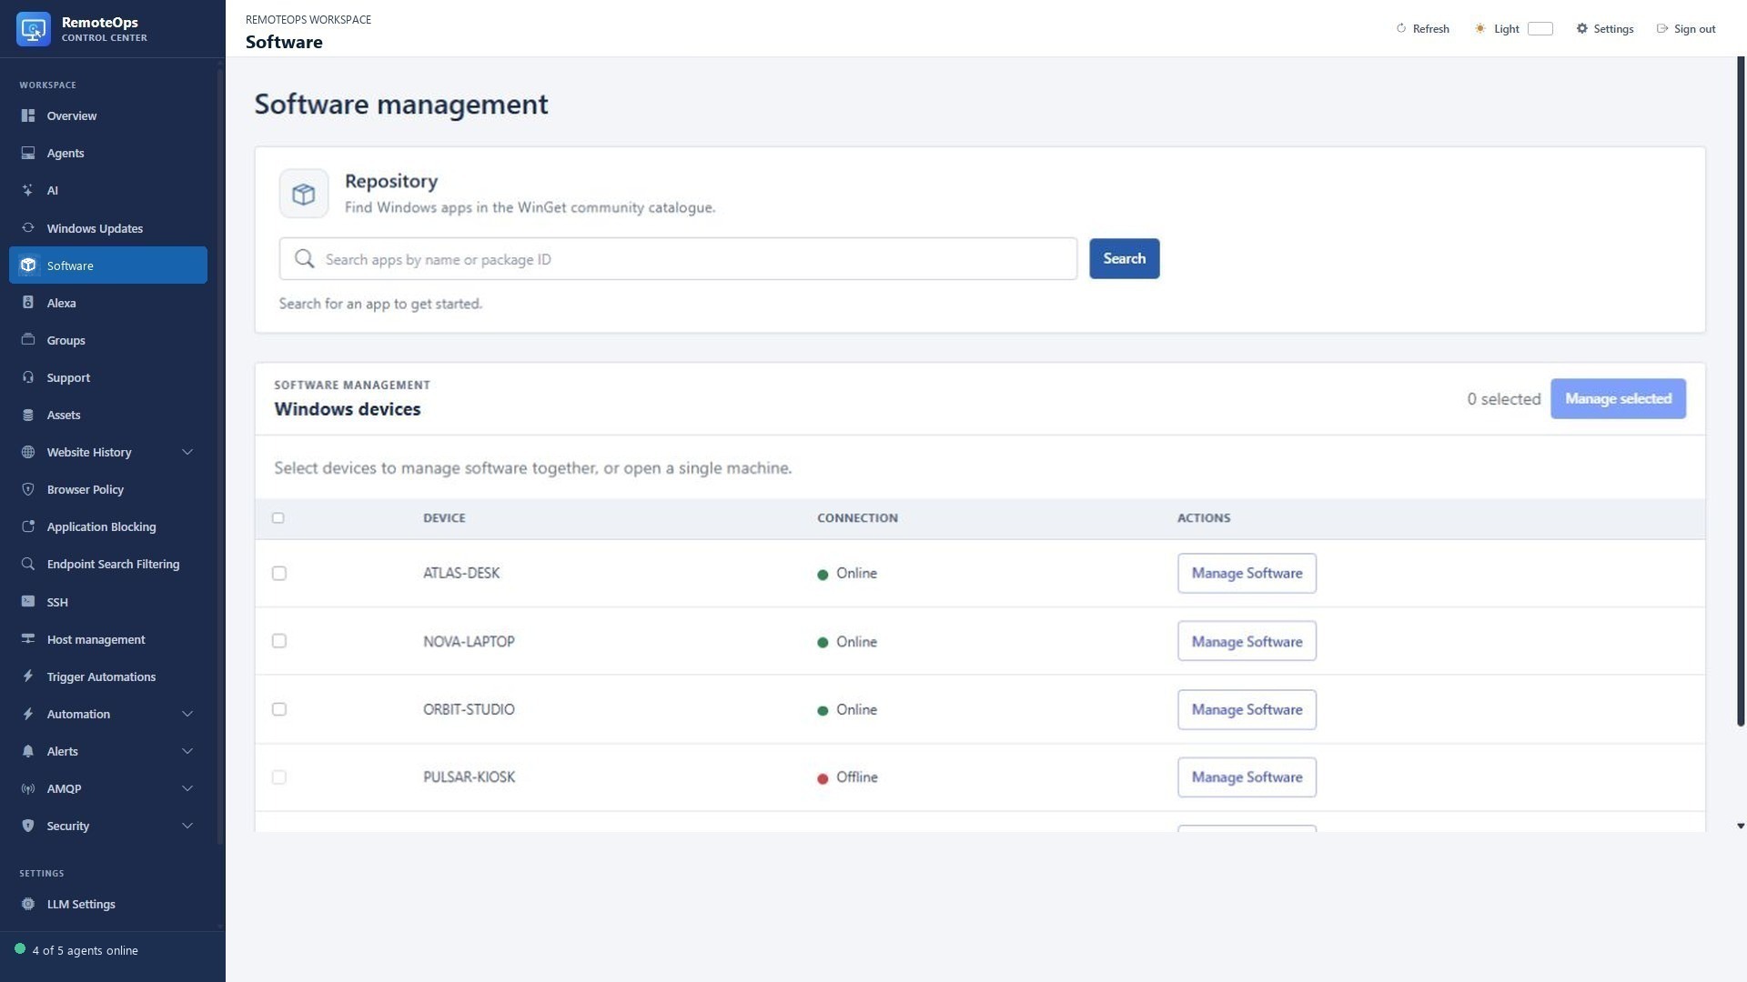Click Manage Software for ATLAS-DESK
The height and width of the screenshot is (982, 1747).
(1247, 574)
